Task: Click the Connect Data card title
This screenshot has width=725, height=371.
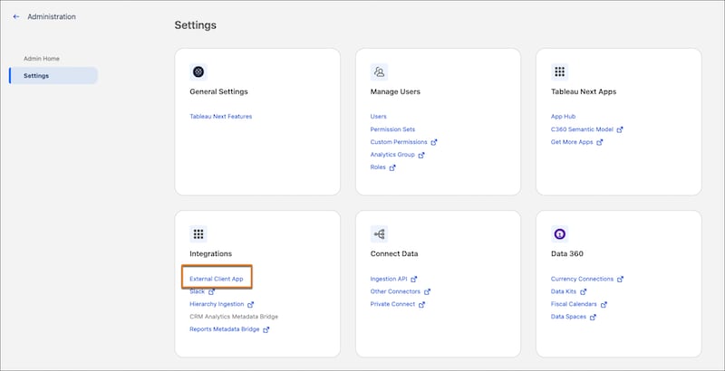Action: [394, 253]
